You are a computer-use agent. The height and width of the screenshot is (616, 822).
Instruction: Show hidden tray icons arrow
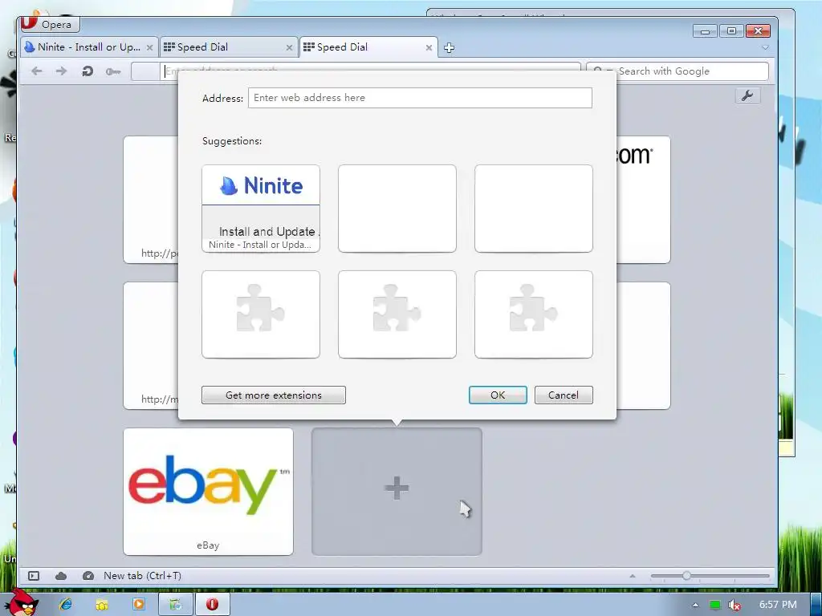pyautogui.click(x=695, y=605)
